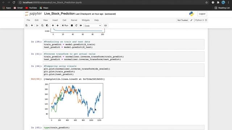Copy selected cells icon

coord(42,26)
